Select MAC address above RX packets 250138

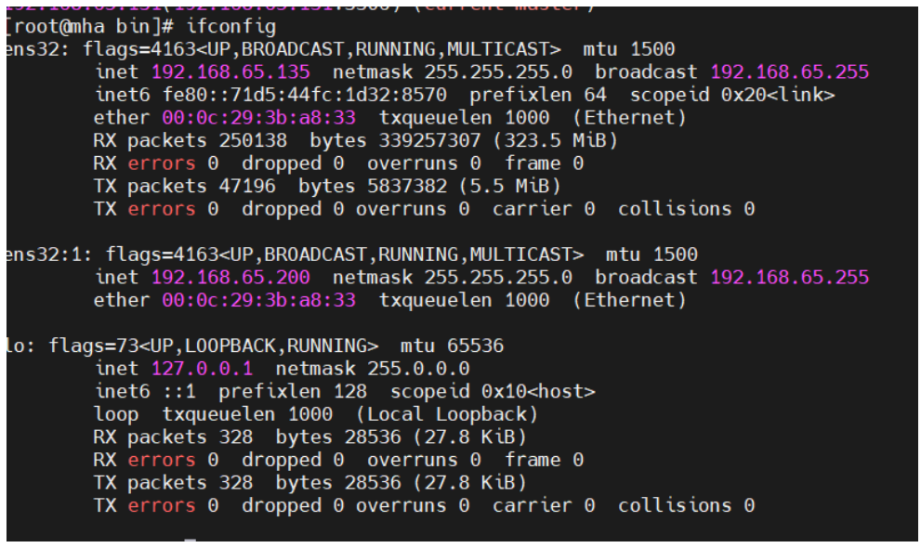[x=259, y=118]
